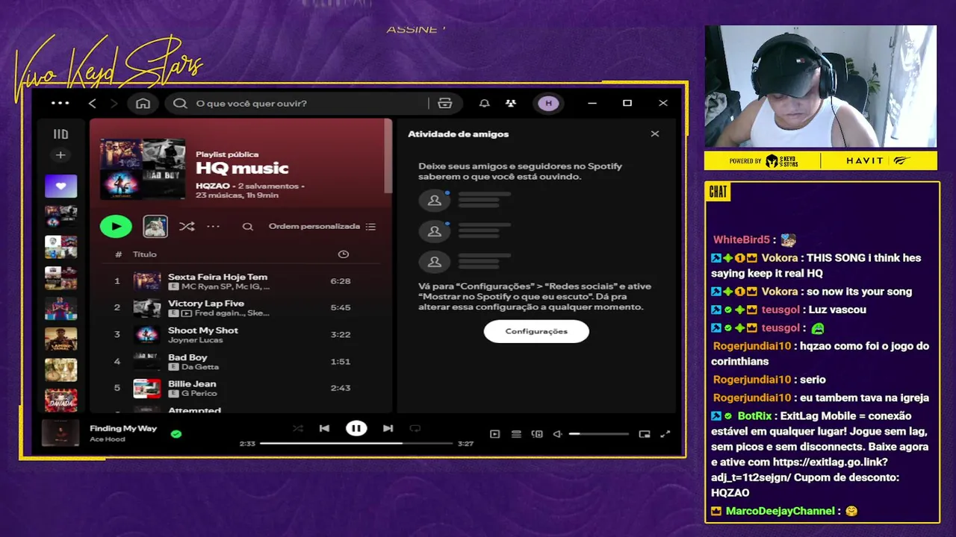This screenshot has width=956, height=537.
Task: Focus the 'O que você quer ouvir?' search field
Action: tap(299, 103)
